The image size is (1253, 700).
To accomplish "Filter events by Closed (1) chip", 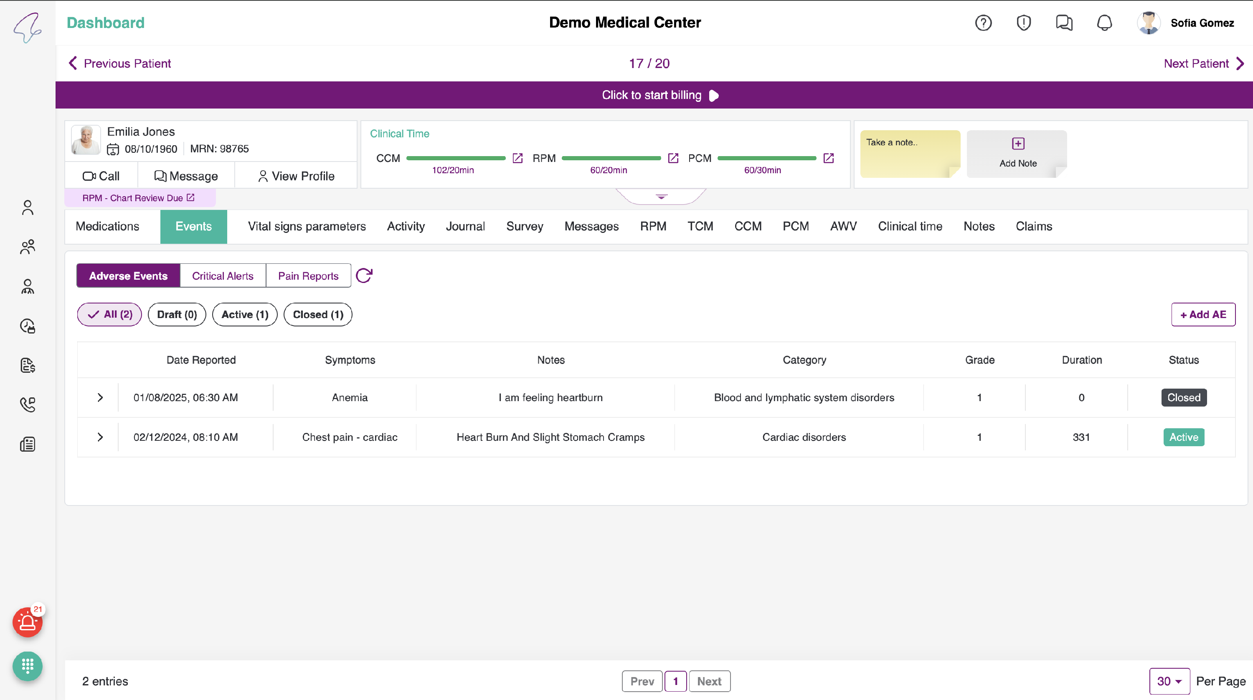I will click(317, 314).
